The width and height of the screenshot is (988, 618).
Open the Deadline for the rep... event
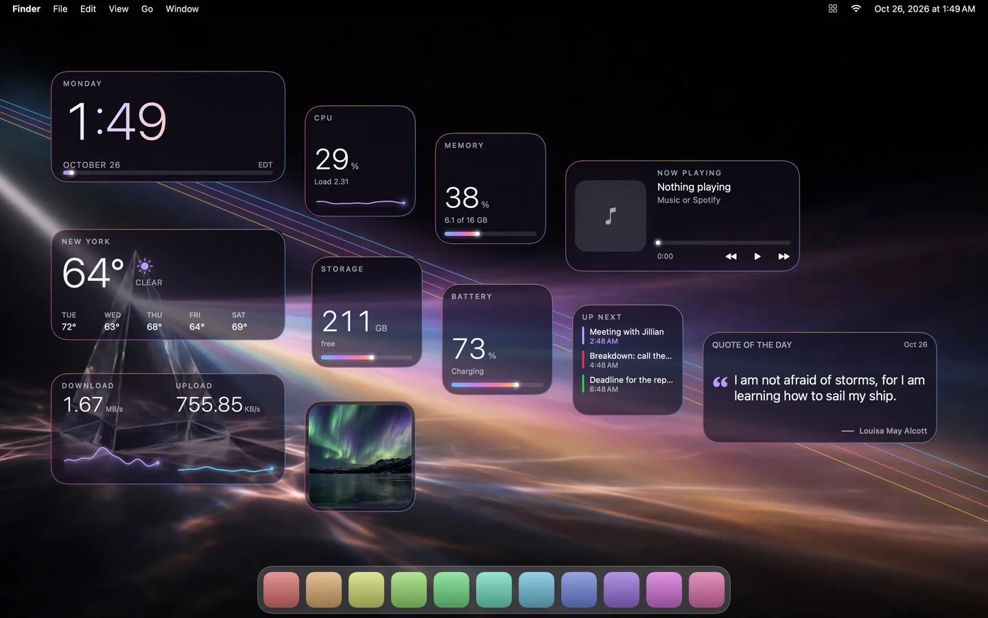628,384
